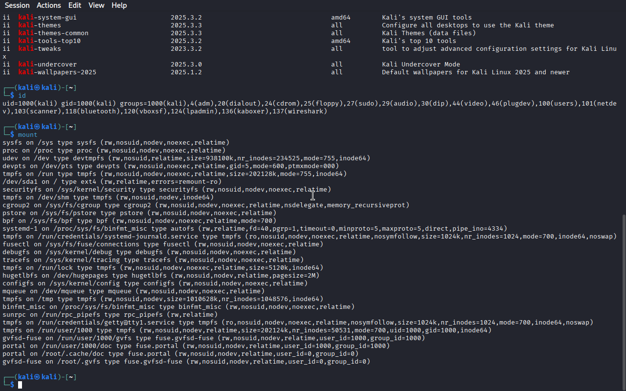This screenshot has width=626, height=391.
Task: Click version 2023.3.2 of kali-tweaks
Action: click(x=186, y=49)
